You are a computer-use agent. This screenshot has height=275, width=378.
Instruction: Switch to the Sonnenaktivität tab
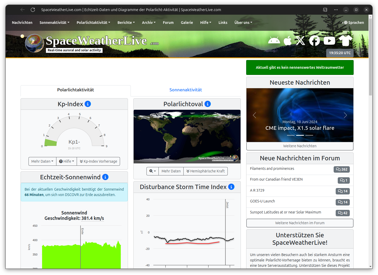(185, 90)
